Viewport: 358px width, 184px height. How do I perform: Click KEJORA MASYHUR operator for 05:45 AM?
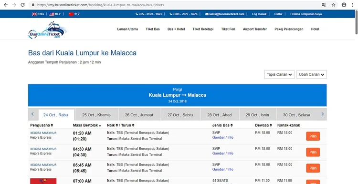43,165
